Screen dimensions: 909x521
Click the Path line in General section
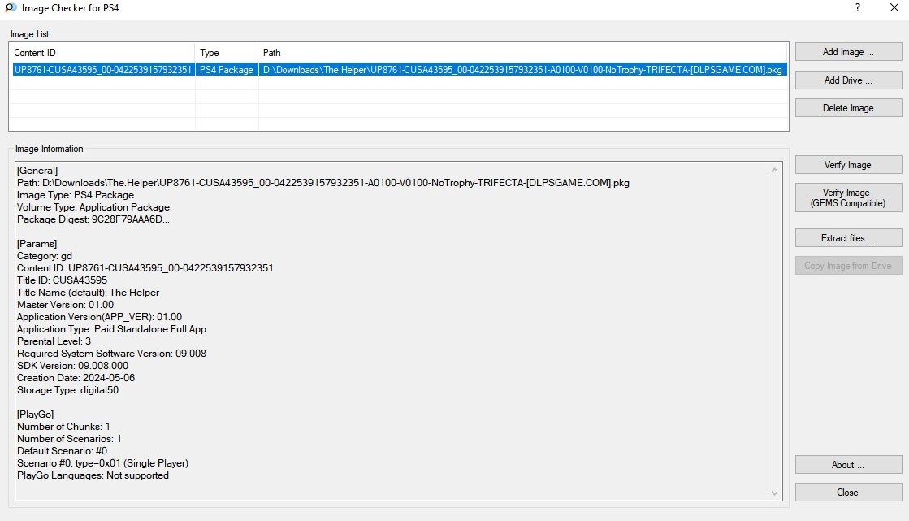coord(323,183)
